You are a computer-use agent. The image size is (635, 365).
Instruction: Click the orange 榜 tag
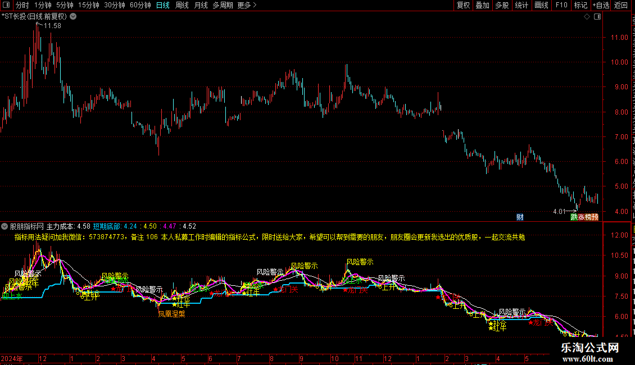588,217
